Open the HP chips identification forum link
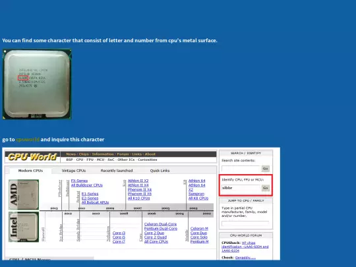 (245, 247)
